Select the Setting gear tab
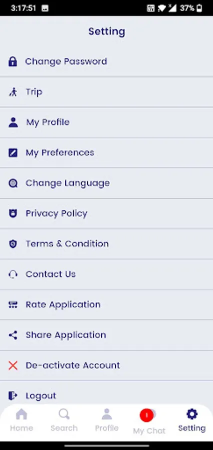Image resolution: width=213 pixels, height=450 pixels. coord(192,420)
